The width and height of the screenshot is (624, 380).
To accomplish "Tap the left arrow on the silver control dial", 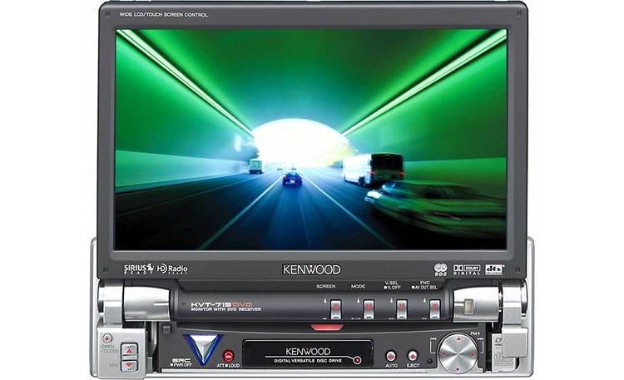I will 443,353.
